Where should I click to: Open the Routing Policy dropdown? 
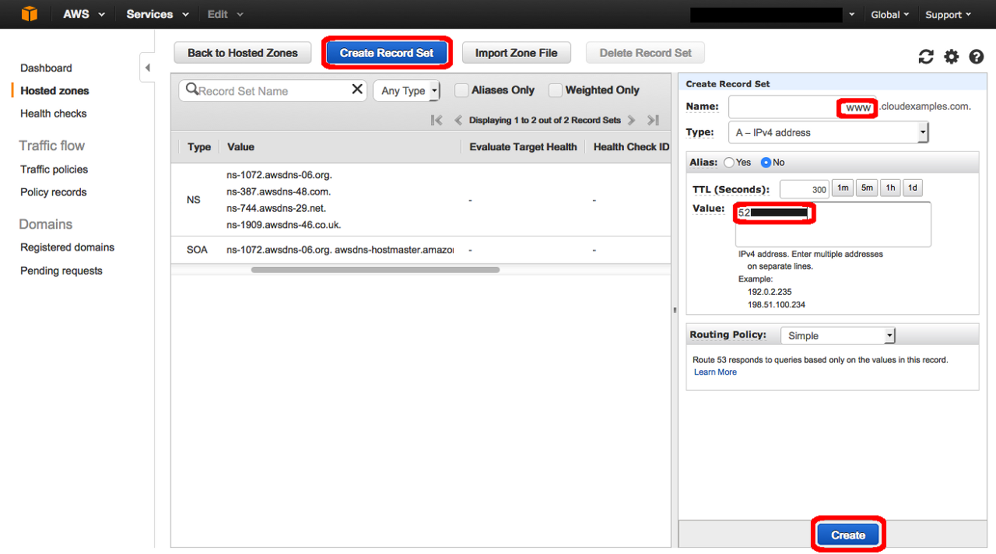(x=838, y=335)
